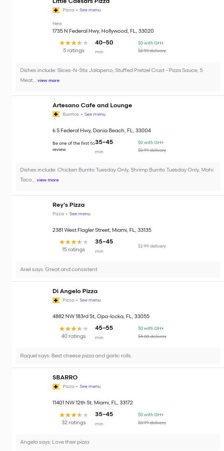
Task: Open See menu for Rey's Pizza
Action: pyautogui.click(x=80, y=214)
